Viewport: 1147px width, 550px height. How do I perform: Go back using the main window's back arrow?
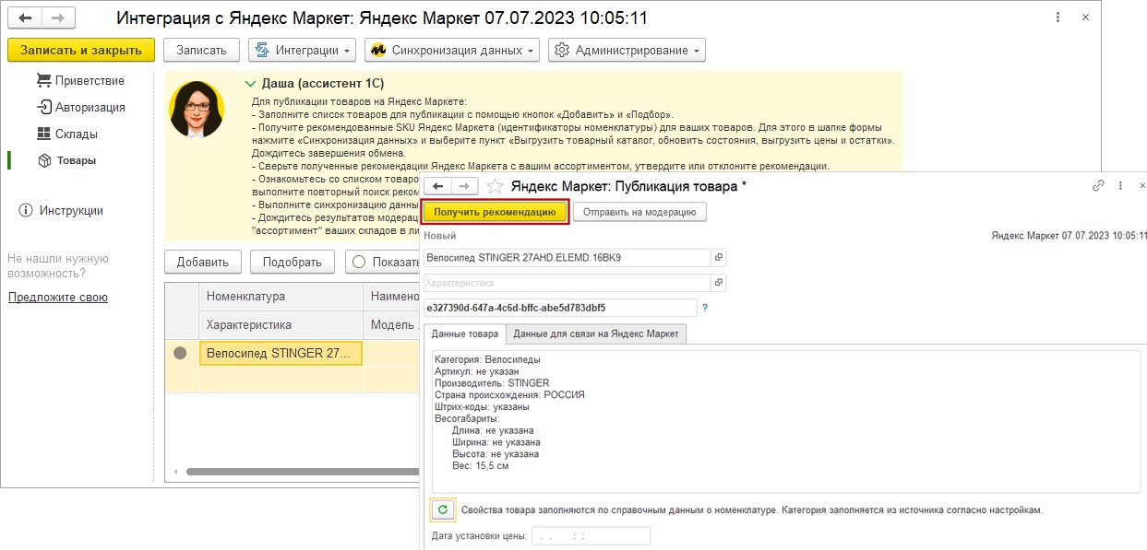[x=25, y=18]
